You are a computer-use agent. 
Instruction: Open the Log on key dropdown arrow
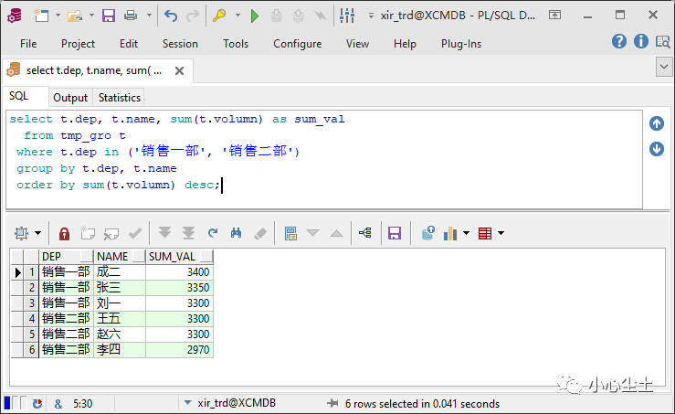(x=237, y=16)
